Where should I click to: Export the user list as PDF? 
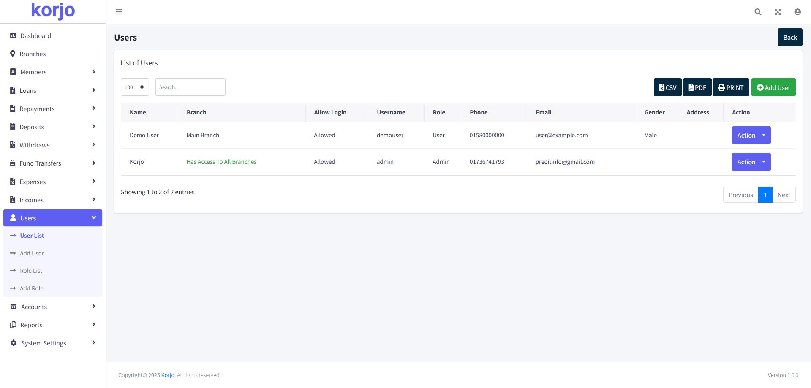click(x=697, y=87)
